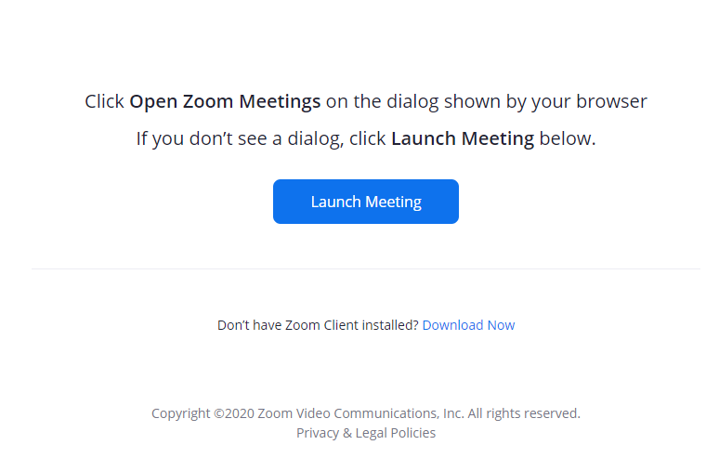Click the horizontal divider line below the button
719x471 pixels.
coord(365,268)
